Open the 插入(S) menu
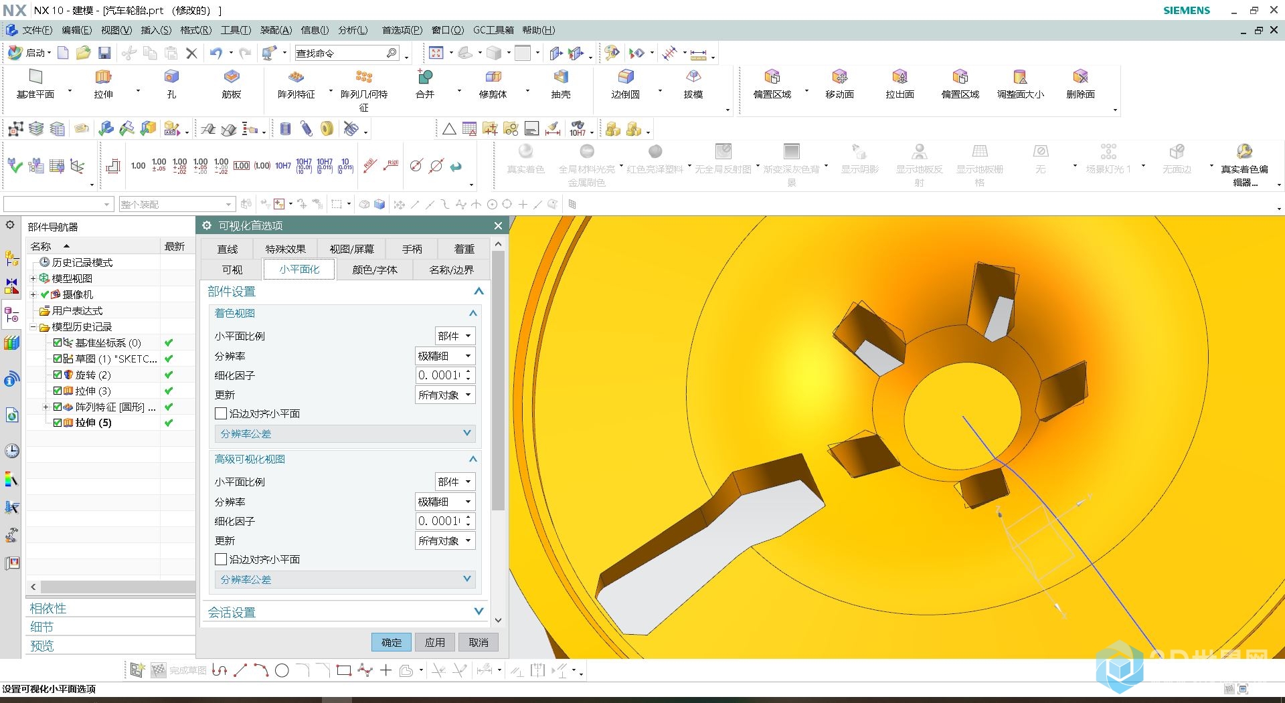Image resolution: width=1285 pixels, height=703 pixels. coord(155,30)
